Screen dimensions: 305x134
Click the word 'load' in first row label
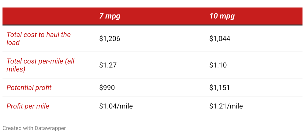pyautogui.click(x=13, y=43)
